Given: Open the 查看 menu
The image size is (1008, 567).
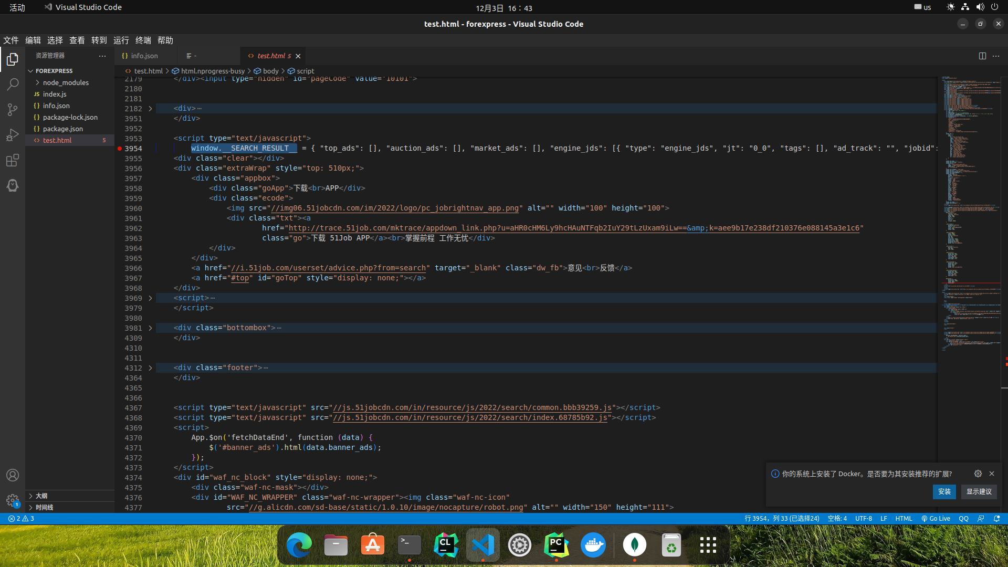Looking at the screenshot, I should click(77, 40).
